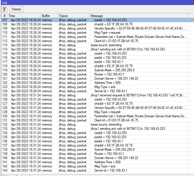
Task: Select row 128 Vendor-Specific message
Action: (x=140, y=108)
